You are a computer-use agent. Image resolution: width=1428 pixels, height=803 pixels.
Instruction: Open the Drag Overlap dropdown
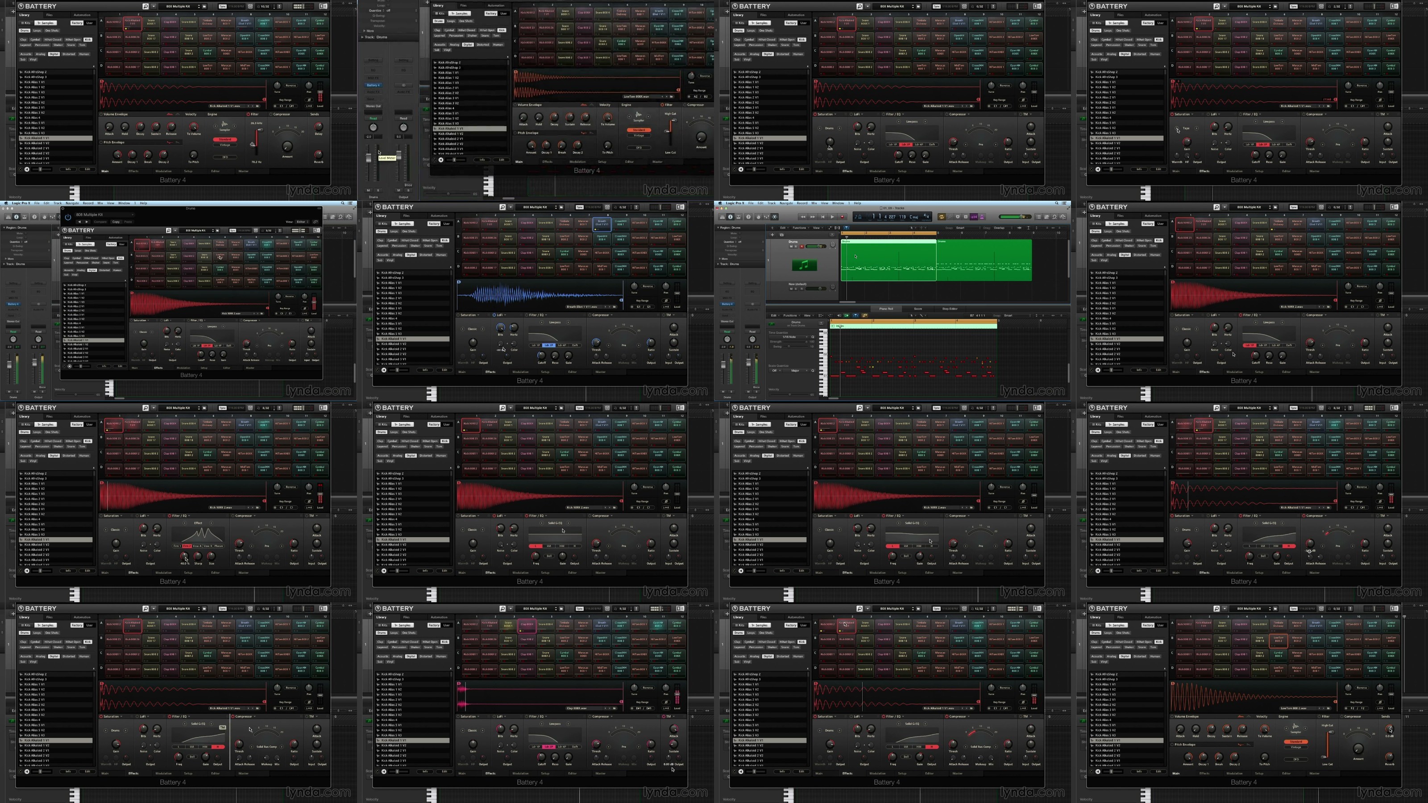point(1002,228)
